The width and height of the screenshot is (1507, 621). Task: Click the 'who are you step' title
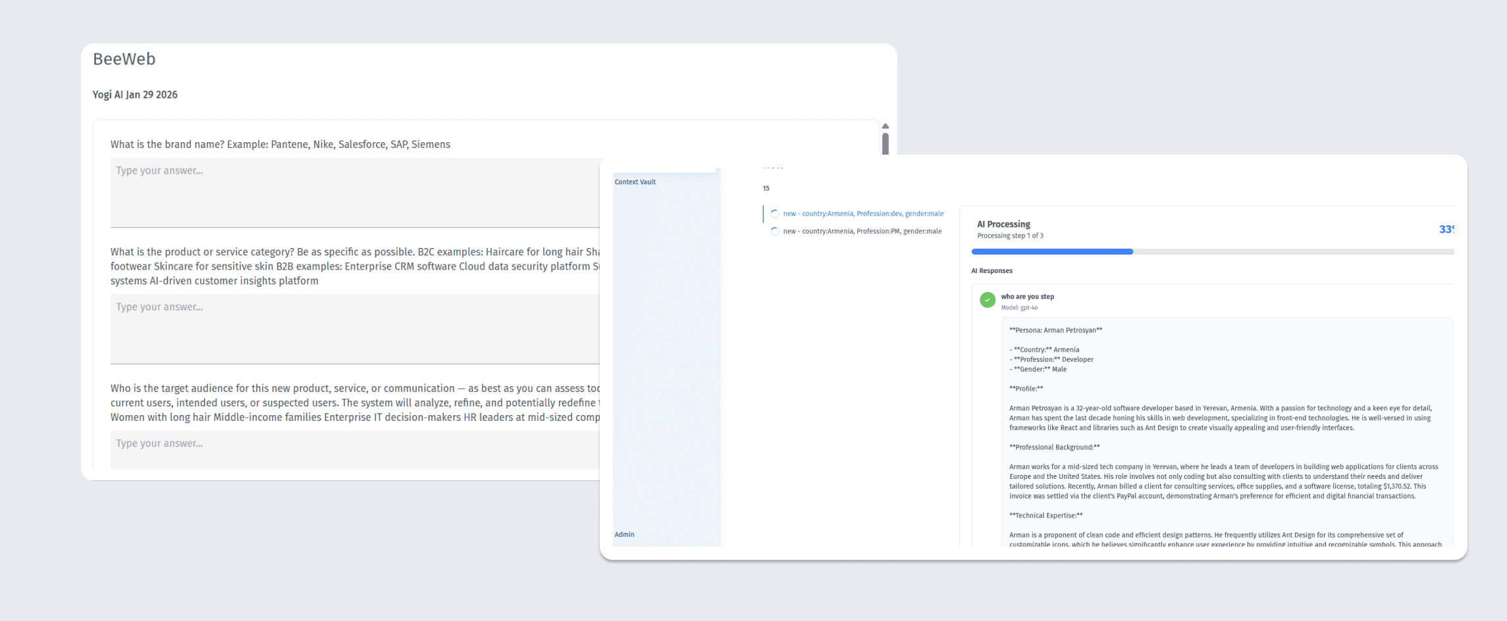click(1027, 297)
